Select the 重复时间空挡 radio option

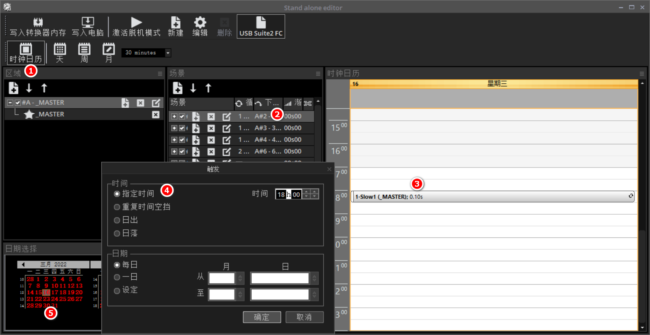tap(117, 207)
